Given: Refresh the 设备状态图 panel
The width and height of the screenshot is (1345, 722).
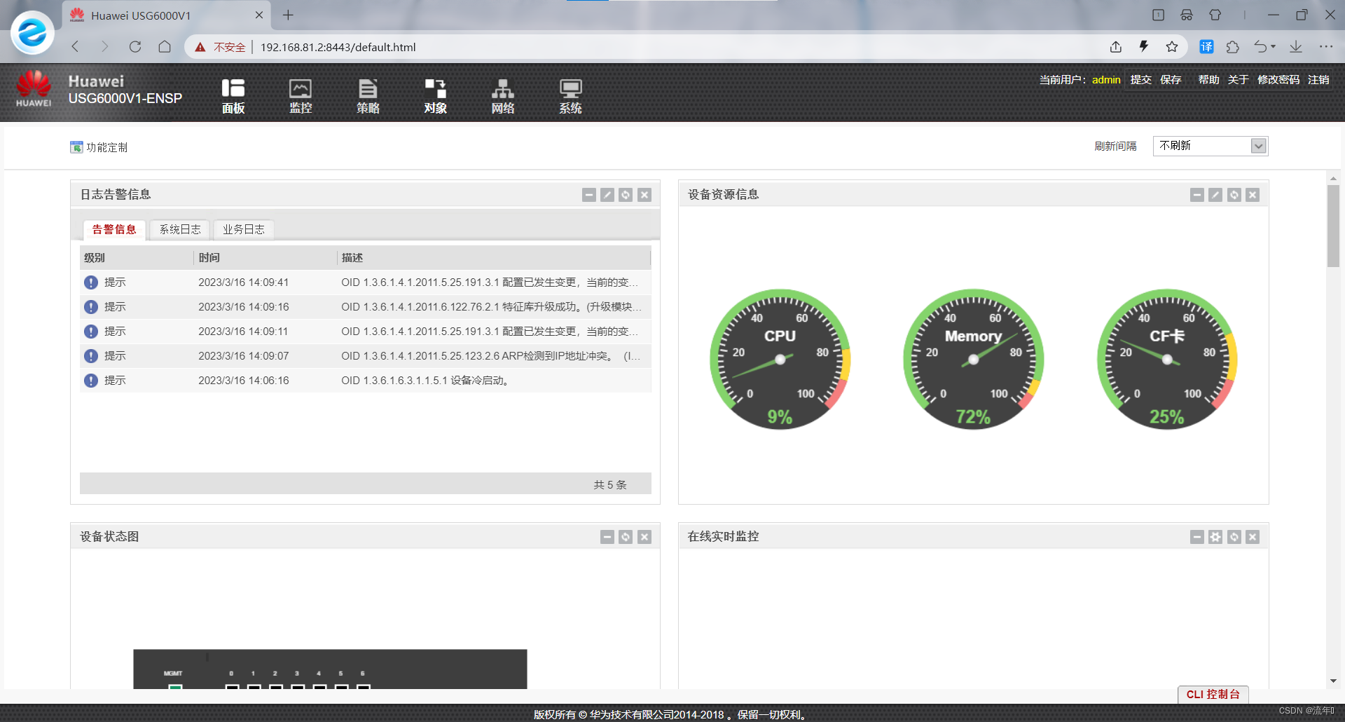Looking at the screenshot, I should click(626, 537).
